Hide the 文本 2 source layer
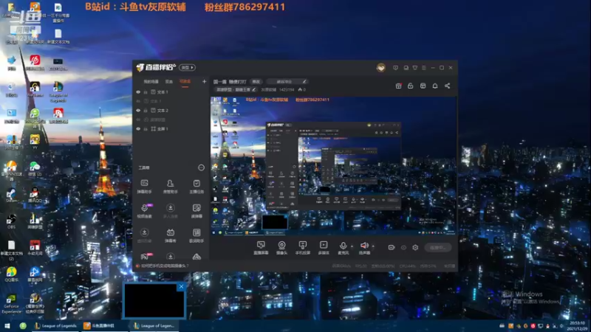The height and width of the screenshot is (332, 591). click(x=138, y=110)
